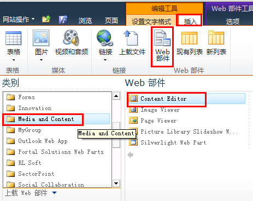Expand the 图片 dropdown arrow
The width and height of the screenshot is (253, 201).
click(x=41, y=60)
